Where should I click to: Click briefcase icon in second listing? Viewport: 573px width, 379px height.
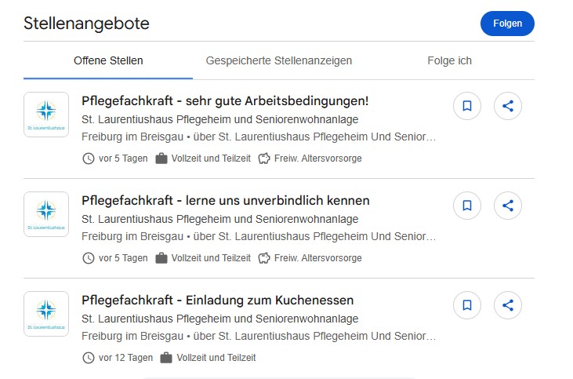pyautogui.click(x=161, y=258)
